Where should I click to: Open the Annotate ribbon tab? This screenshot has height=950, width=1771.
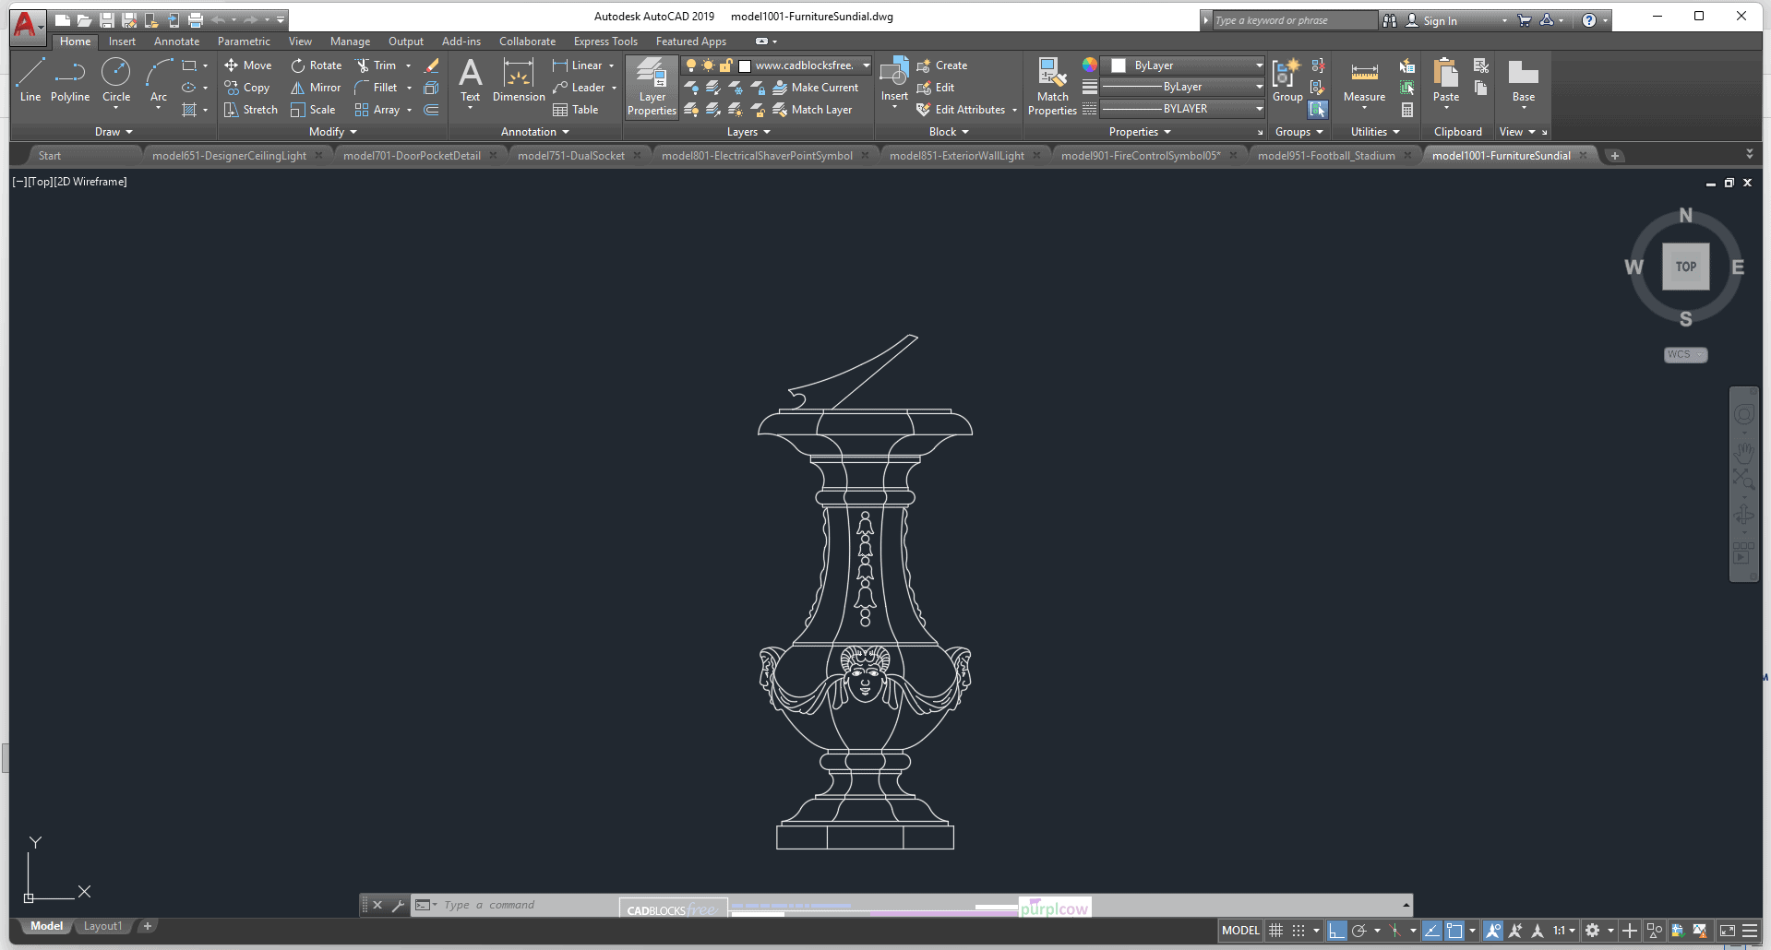point(176,42)
